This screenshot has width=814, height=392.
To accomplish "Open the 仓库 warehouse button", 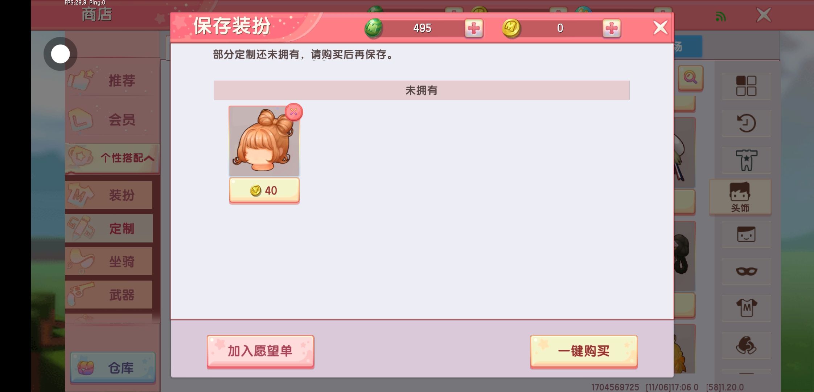I will (113, 368).
